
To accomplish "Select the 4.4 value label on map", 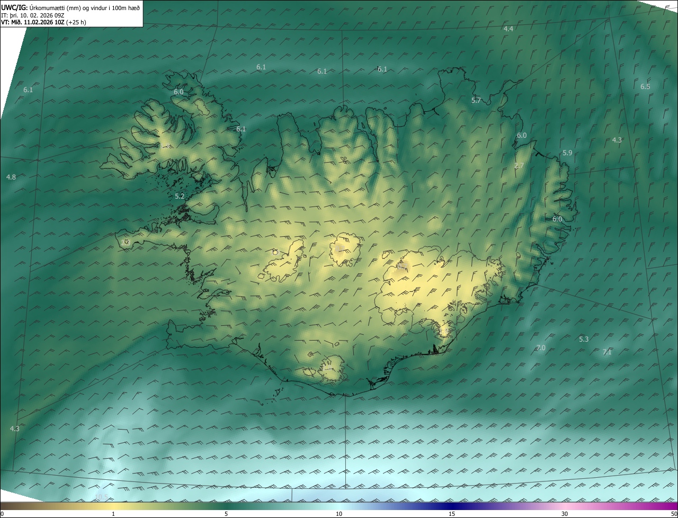I will point(508,29).
